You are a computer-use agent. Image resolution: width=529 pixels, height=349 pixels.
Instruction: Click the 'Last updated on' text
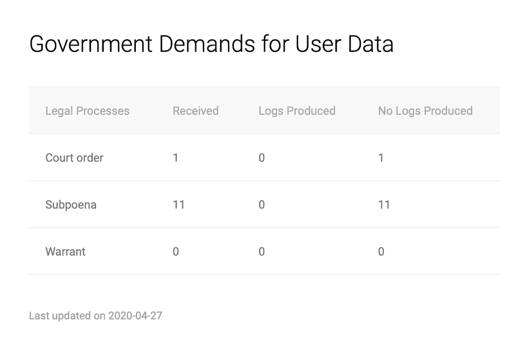point(67,316)
